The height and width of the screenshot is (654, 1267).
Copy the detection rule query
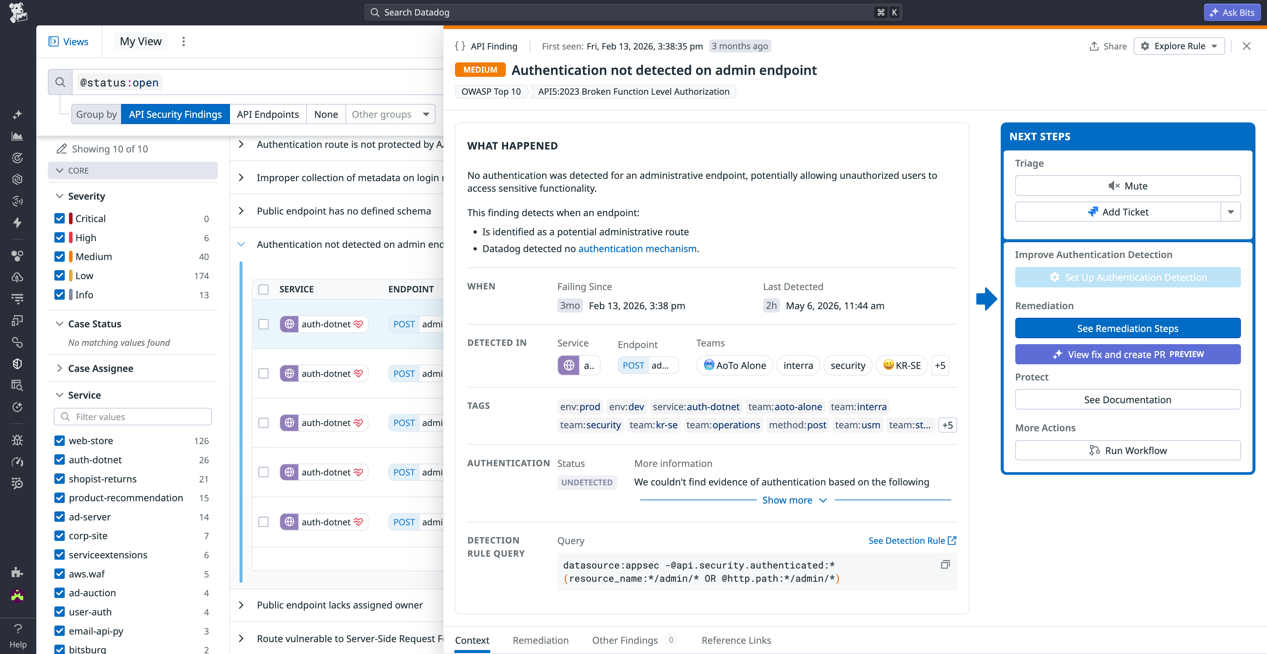tap(945, 565)
